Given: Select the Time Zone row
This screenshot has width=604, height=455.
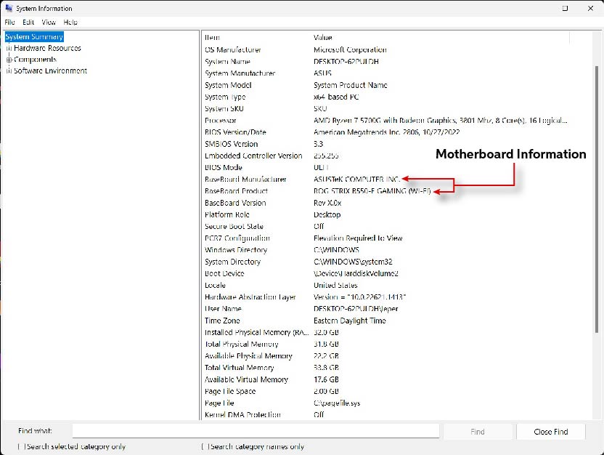Looking at the screenshot, I should point(385,321).
